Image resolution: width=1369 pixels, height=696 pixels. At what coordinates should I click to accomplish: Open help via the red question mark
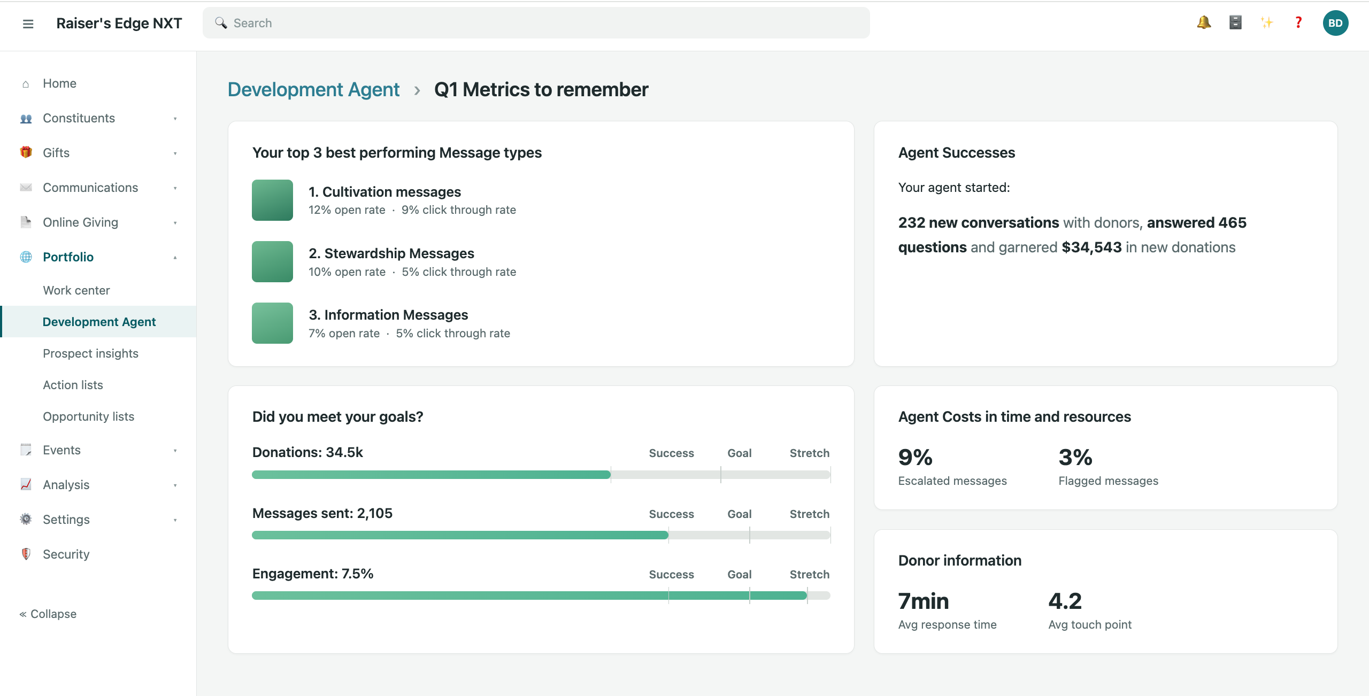pos(1298,22)
